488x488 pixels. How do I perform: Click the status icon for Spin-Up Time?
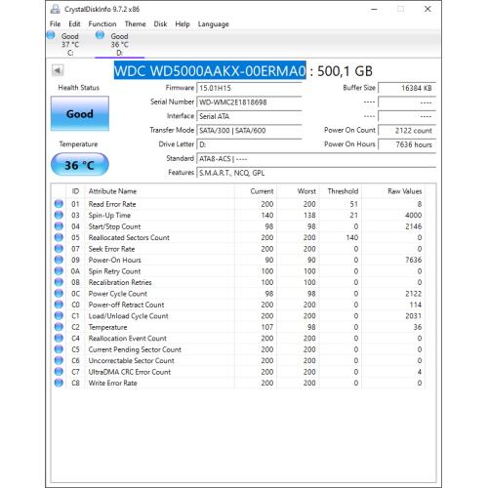[x=59, y=215]
